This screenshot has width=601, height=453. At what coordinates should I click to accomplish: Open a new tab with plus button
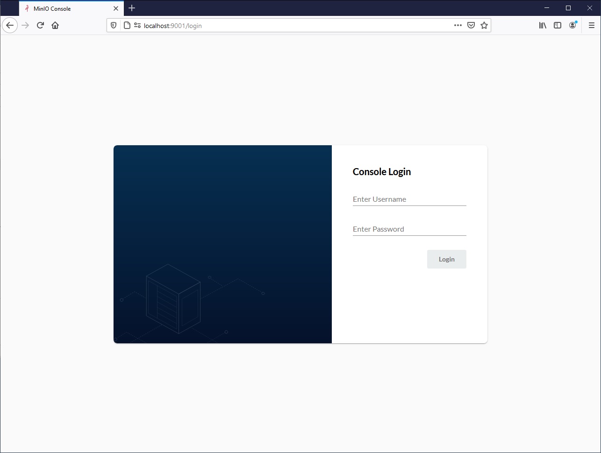[x=132, y=8]
